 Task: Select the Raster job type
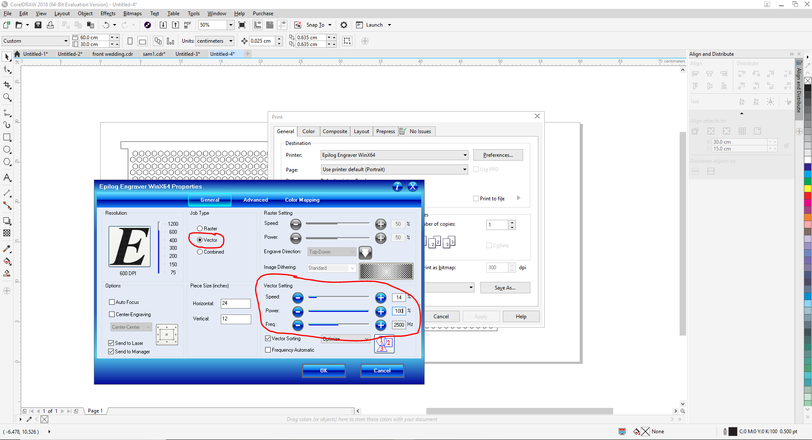[200, 229]
